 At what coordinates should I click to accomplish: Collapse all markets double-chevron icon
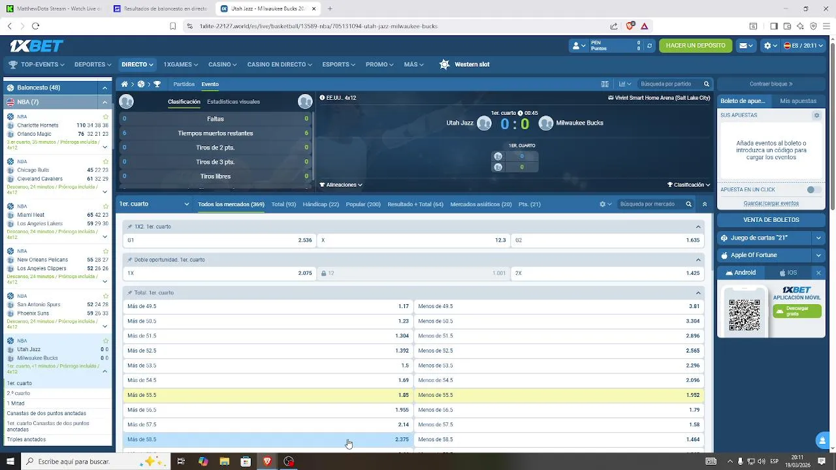tap(704, 204)
